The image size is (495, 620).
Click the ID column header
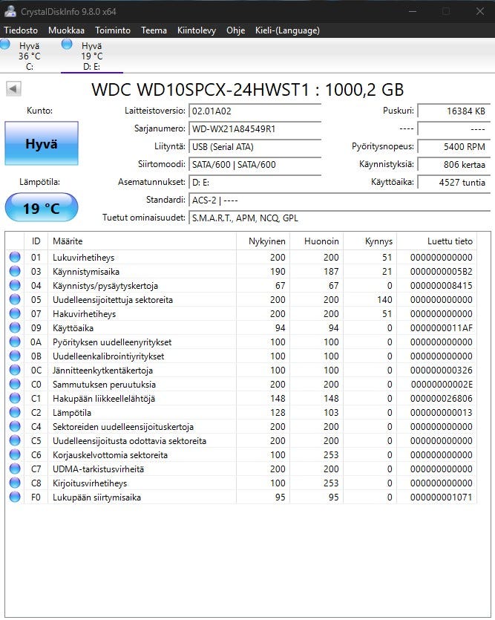point(36,241)
